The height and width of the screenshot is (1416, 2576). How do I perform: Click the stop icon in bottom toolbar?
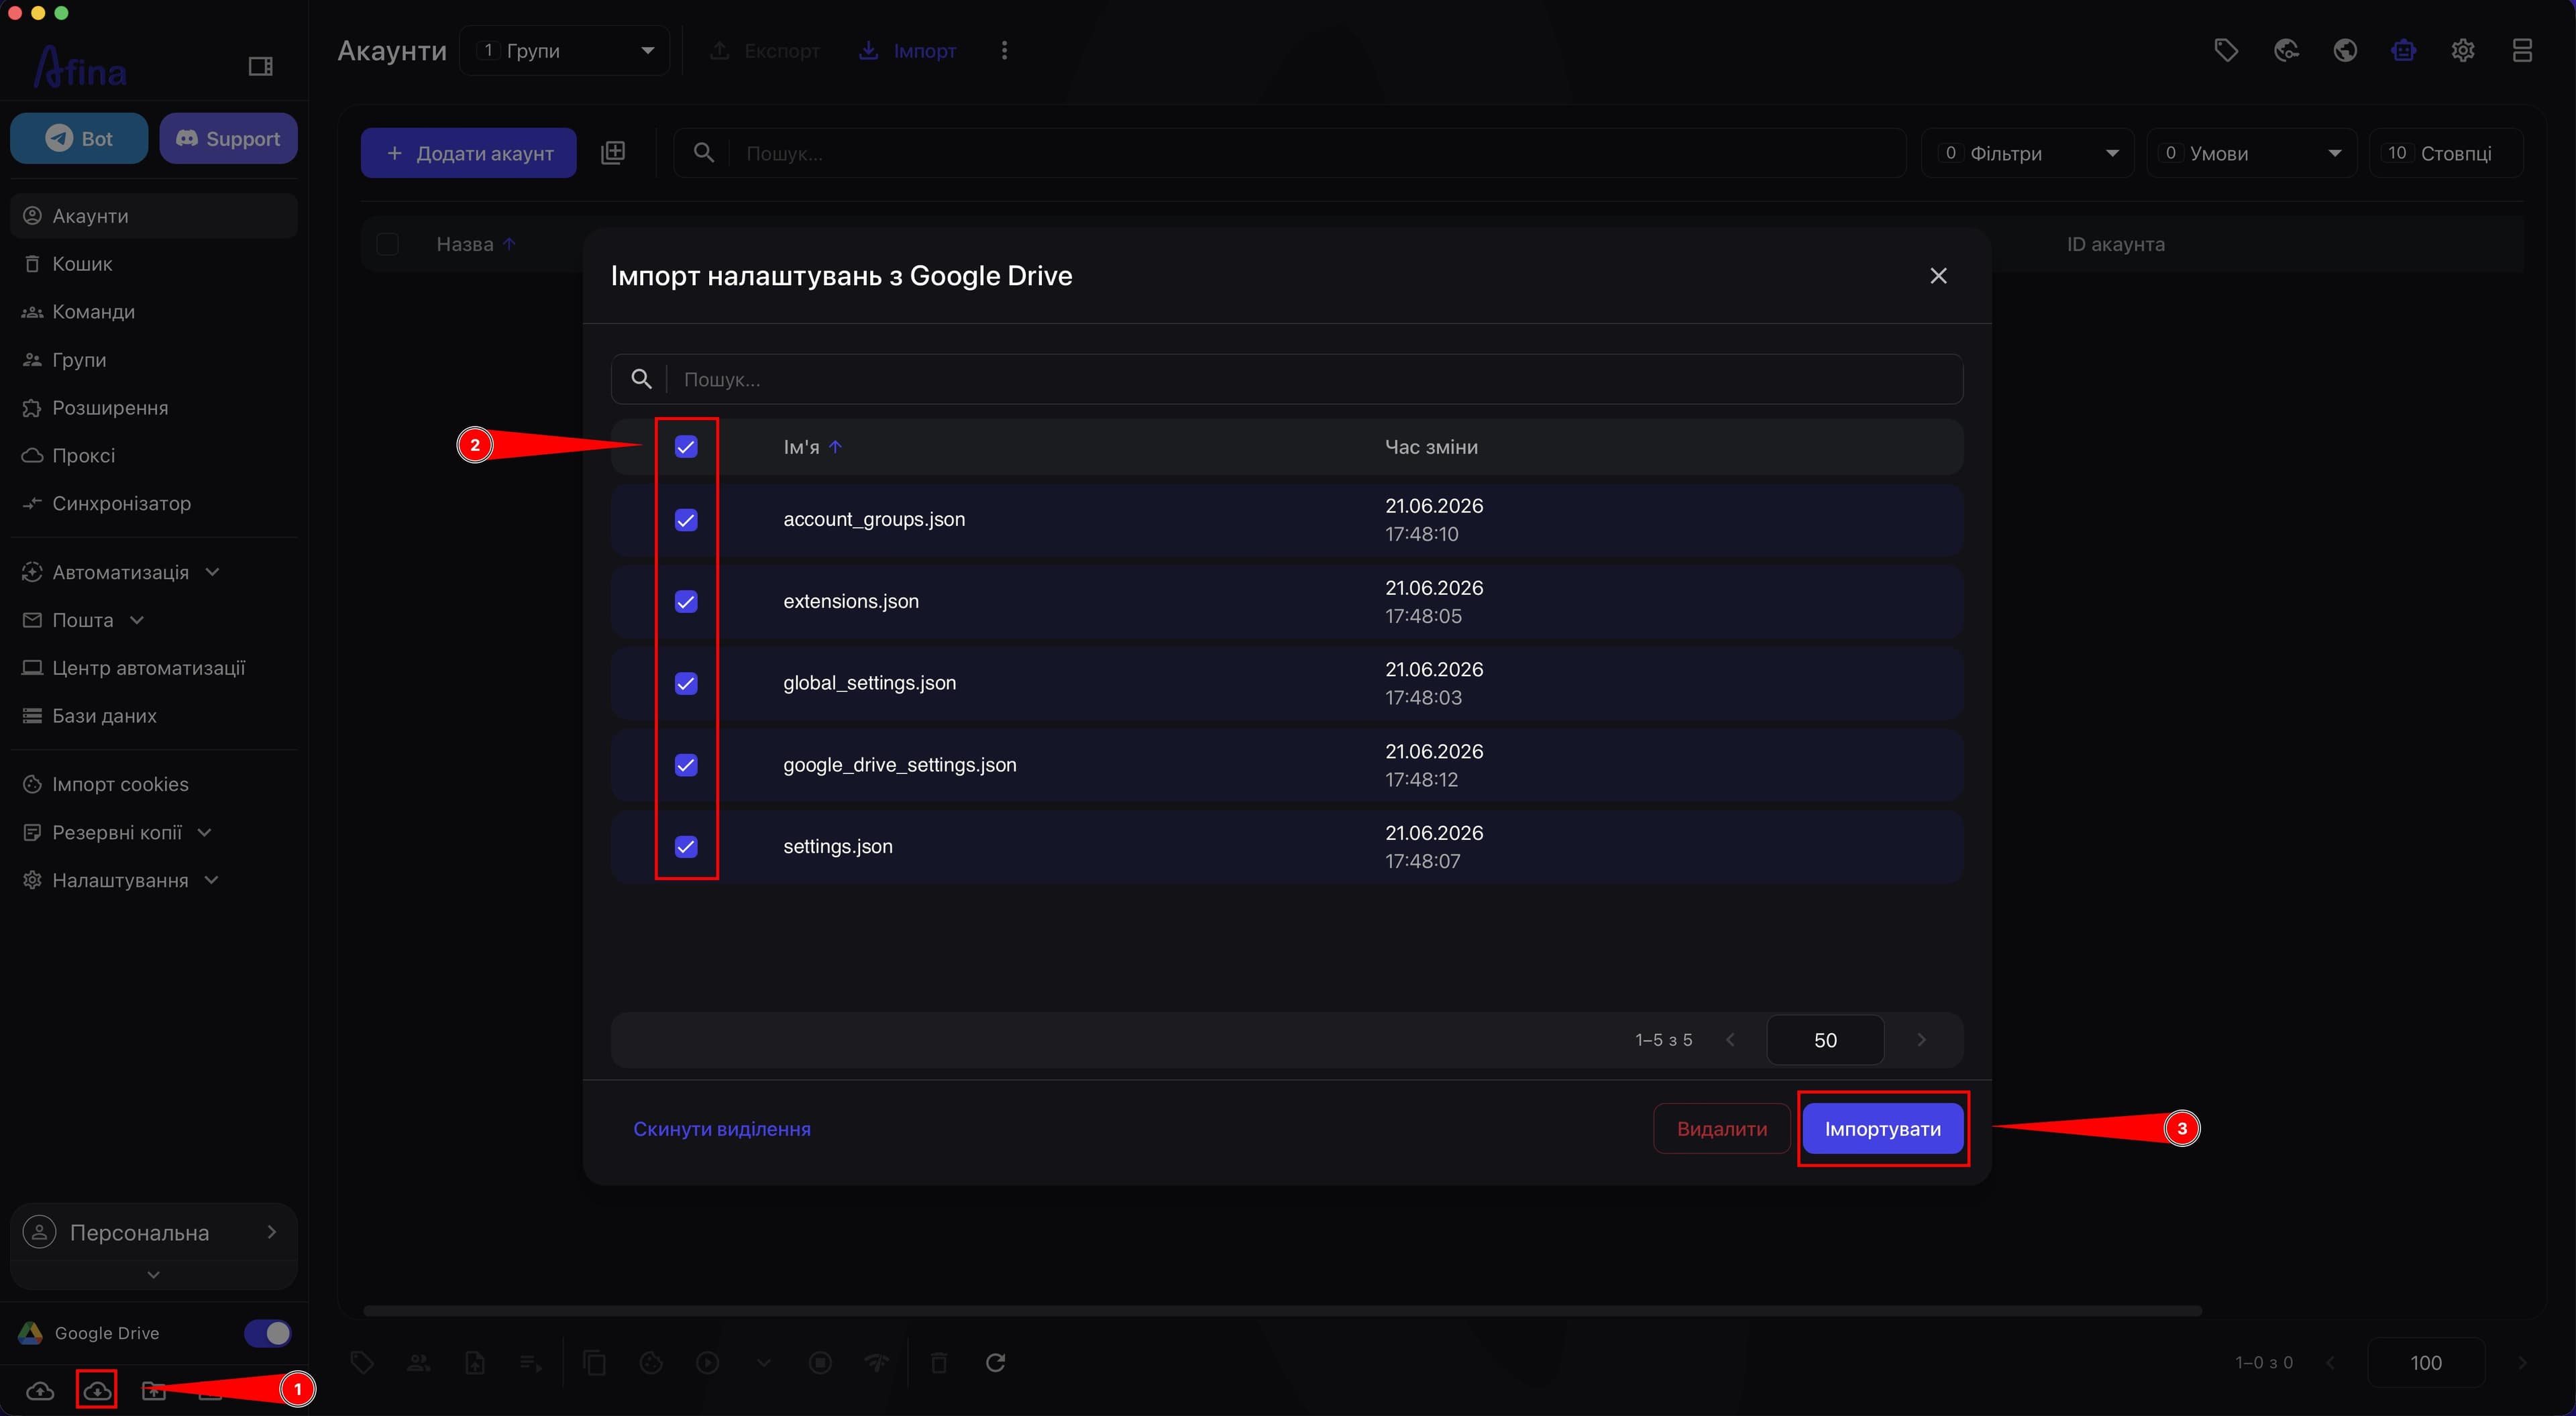(820, 1362)
